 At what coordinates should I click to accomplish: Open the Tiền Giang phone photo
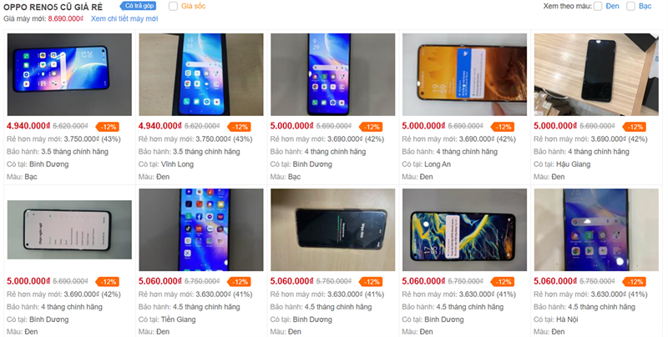click(201, 229)
